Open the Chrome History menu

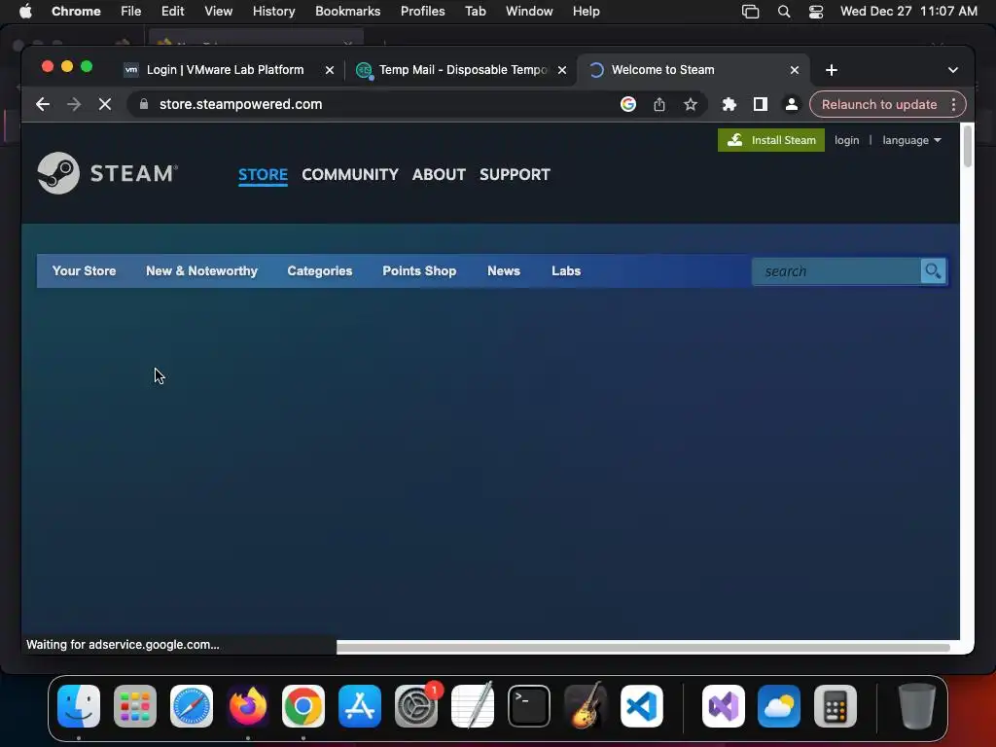pyautogui.click(x=273, y=12)
